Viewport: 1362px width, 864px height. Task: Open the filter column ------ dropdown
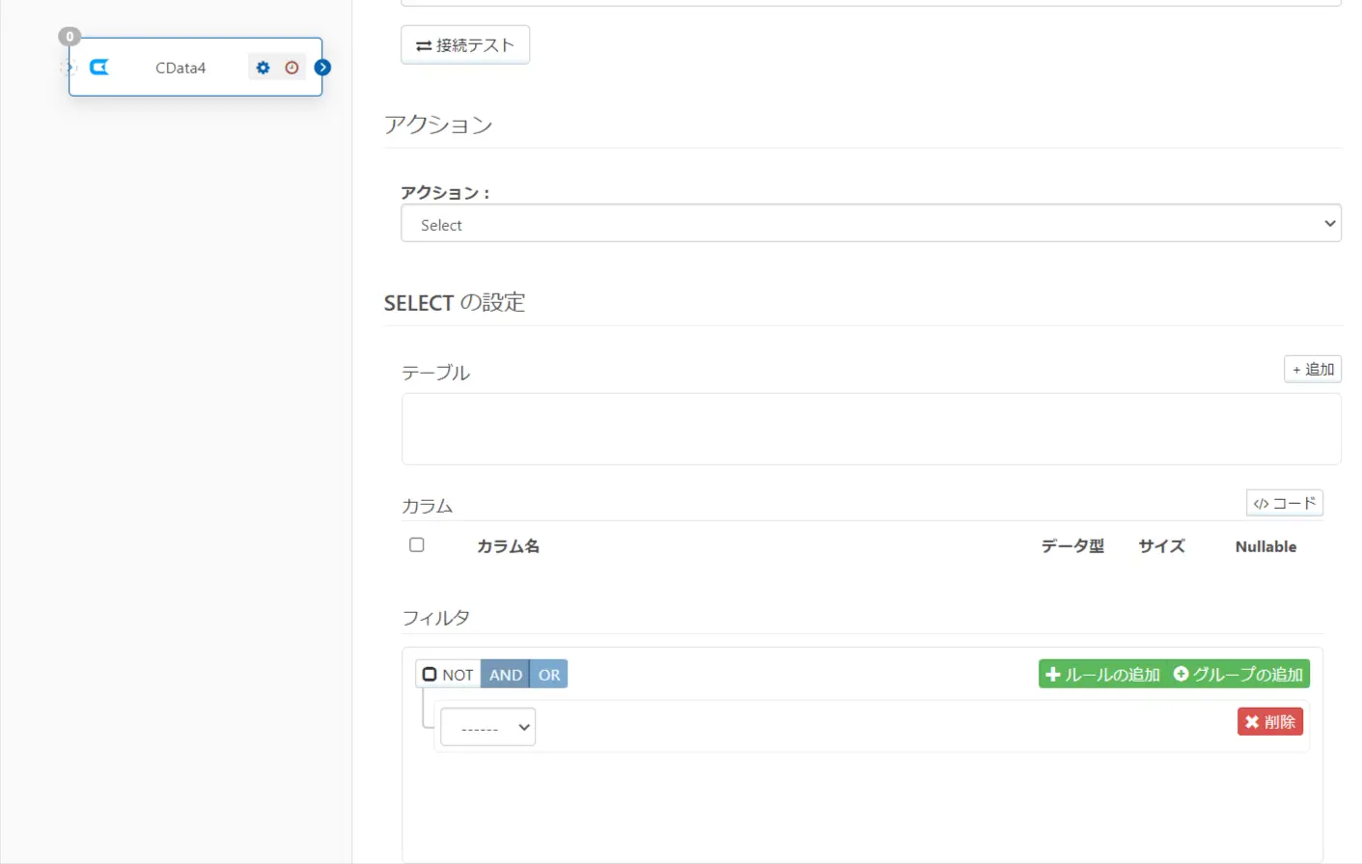click(x=488, y=727)
